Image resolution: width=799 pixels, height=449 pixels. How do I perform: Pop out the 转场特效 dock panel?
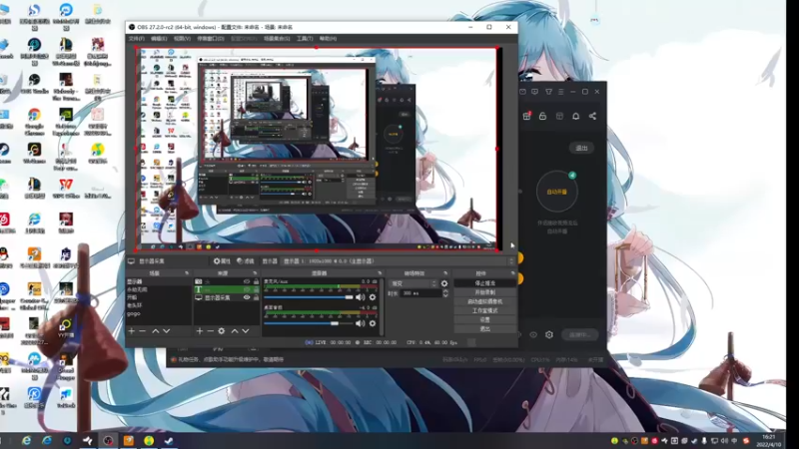click(445, 273)
